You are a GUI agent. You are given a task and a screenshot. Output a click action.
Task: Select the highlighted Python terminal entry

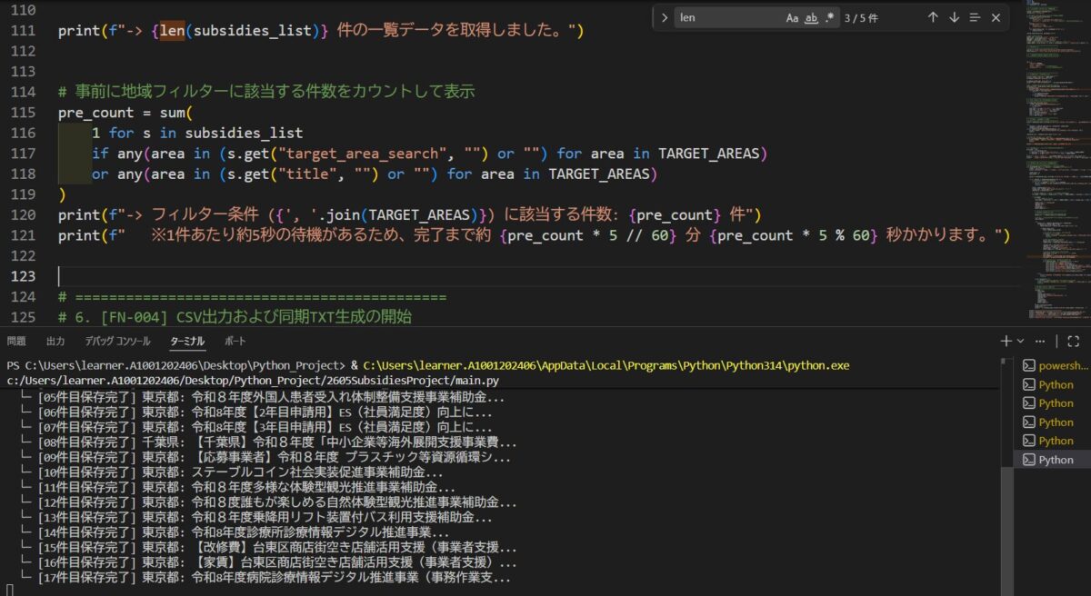1052,460
